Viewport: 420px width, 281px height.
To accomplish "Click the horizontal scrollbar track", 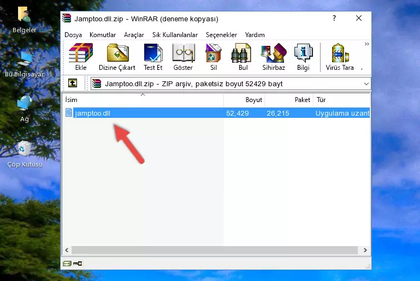I will (x=215, y=250).
